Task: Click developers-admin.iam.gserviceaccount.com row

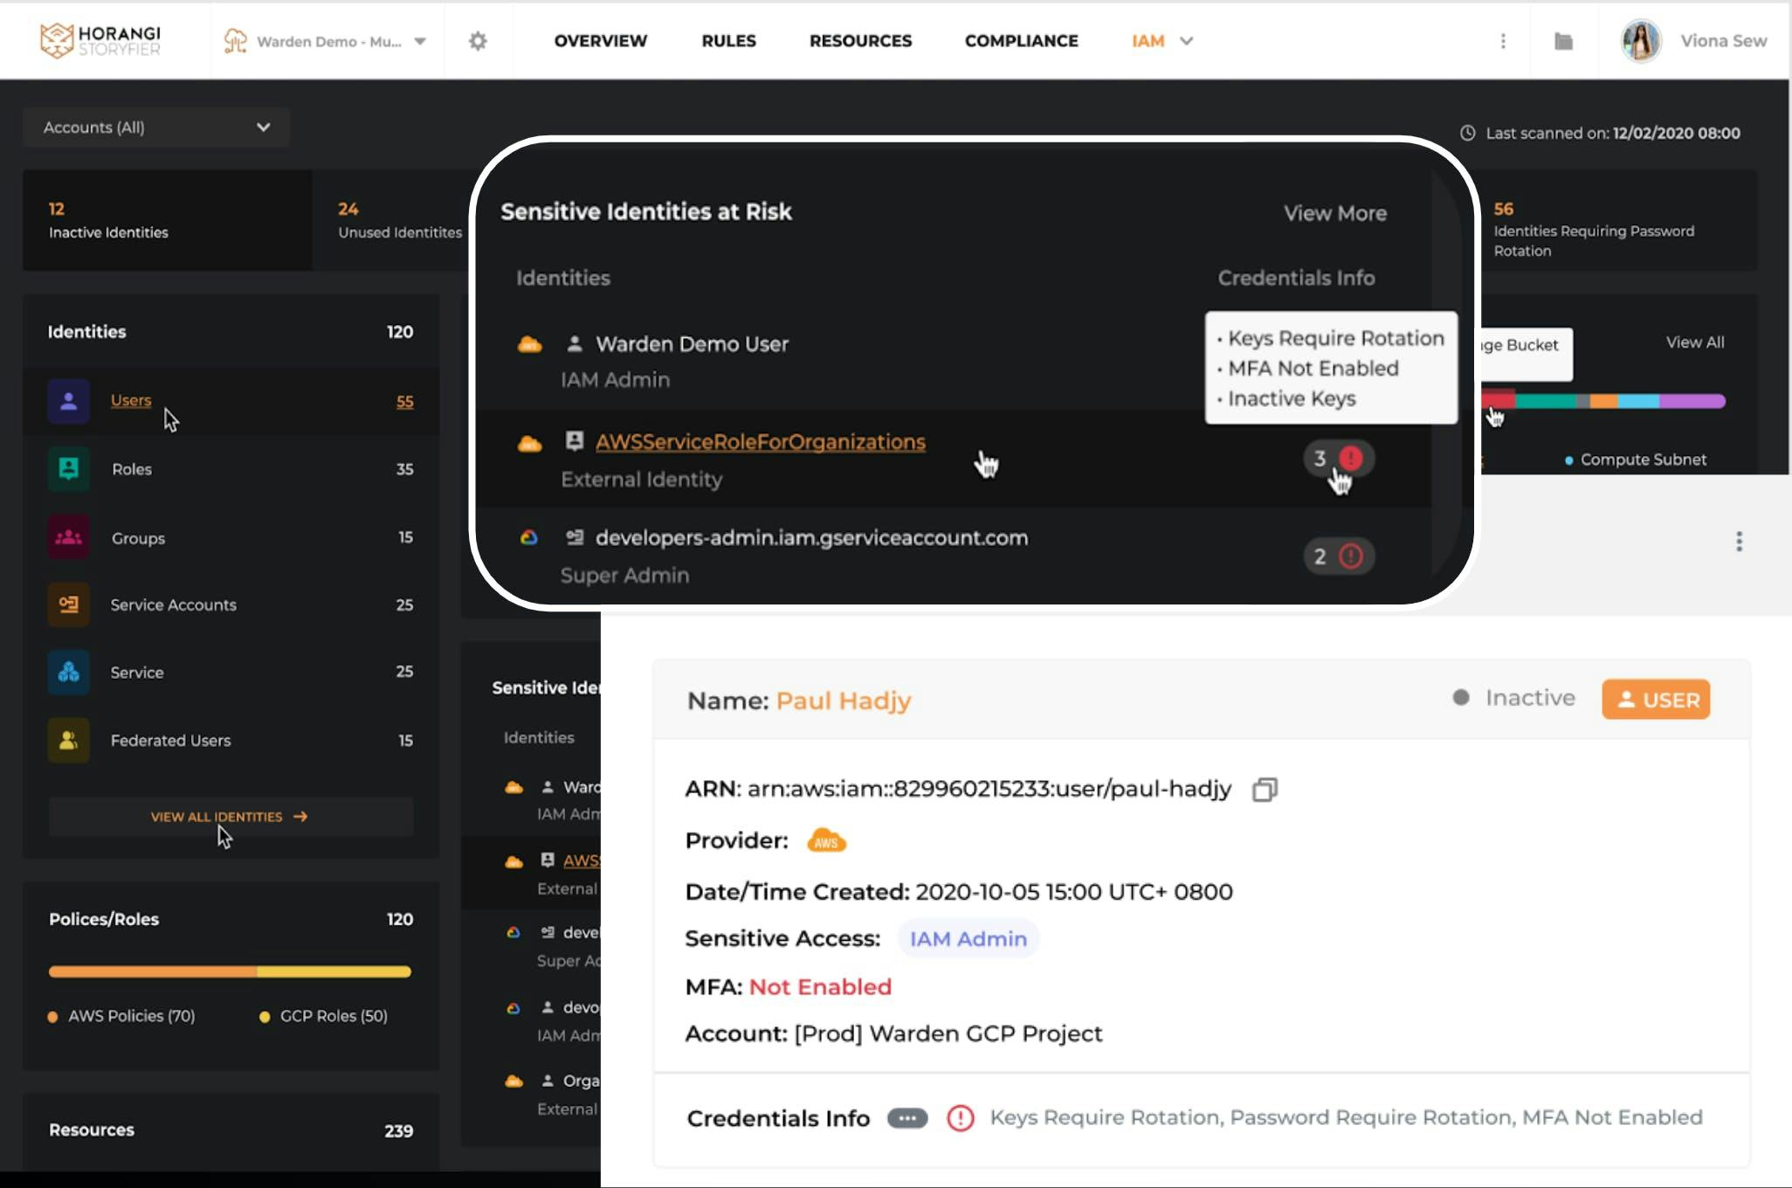Action: pos(952,556)
